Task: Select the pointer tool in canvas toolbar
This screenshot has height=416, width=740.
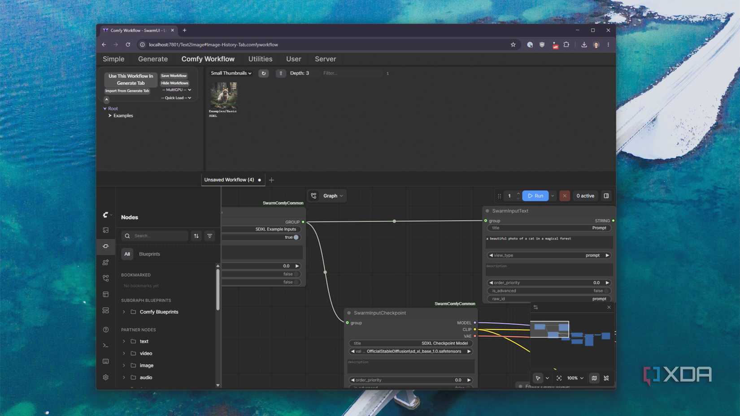Action: [538, 378]
